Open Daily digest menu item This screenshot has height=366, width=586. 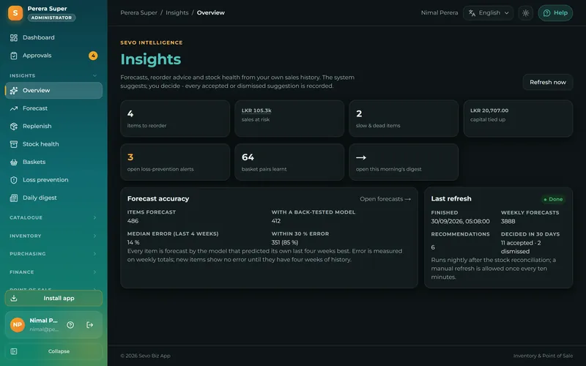tap(53, 198)
